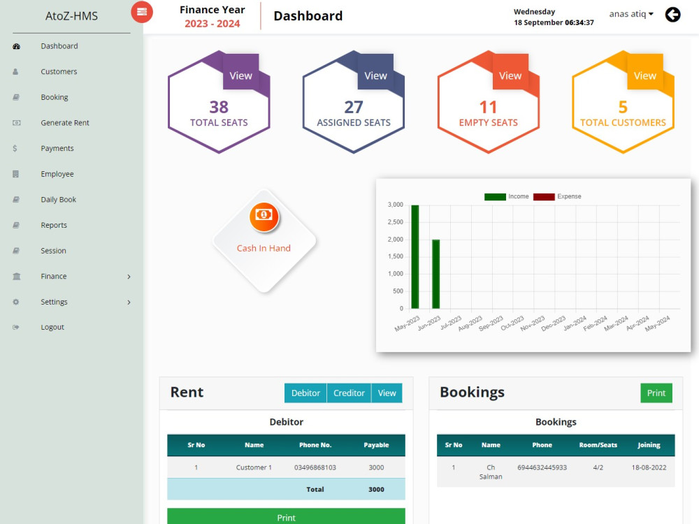
Task: Click the View button in Rent panel
Action: point(387,393)
